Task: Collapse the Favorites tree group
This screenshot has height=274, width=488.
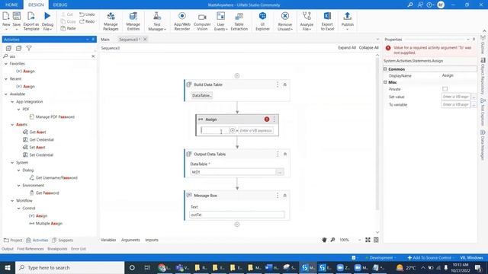Action: [x=6, y=64]
